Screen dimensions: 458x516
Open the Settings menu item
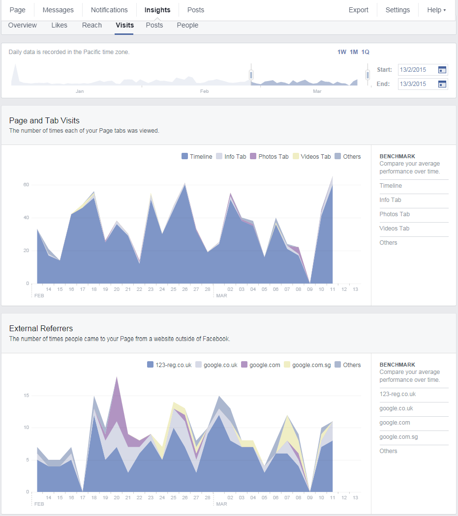397,10
